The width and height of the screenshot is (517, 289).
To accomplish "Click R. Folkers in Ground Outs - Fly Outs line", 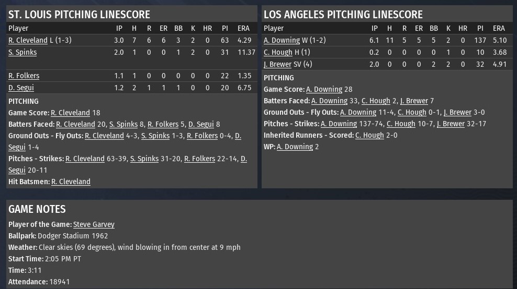I will point(202,136).
